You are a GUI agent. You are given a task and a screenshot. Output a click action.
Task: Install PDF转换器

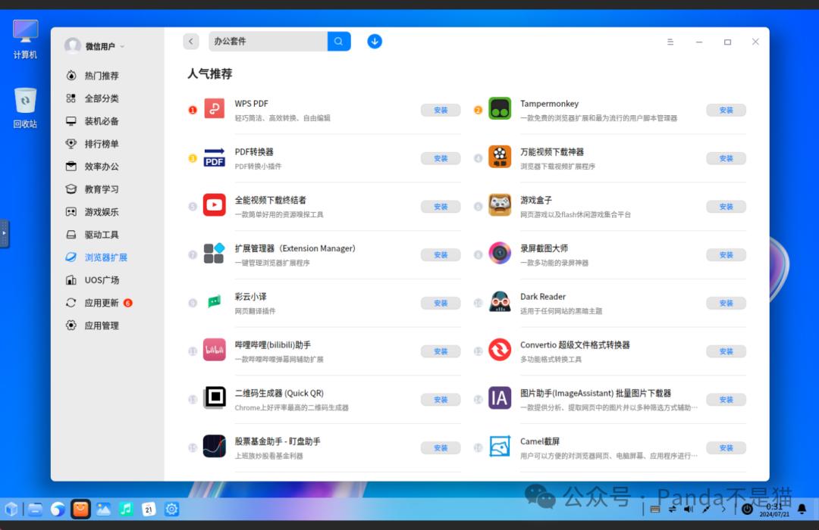click(441, 158)
